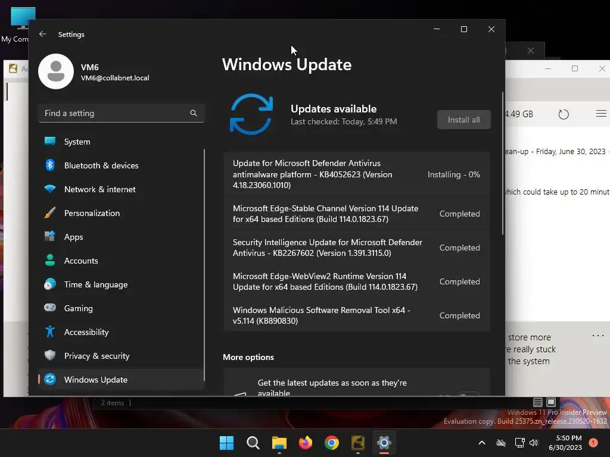Launch Google Chrome from taskbar
This screenshot has width=610, height=457.
(332, 443)
